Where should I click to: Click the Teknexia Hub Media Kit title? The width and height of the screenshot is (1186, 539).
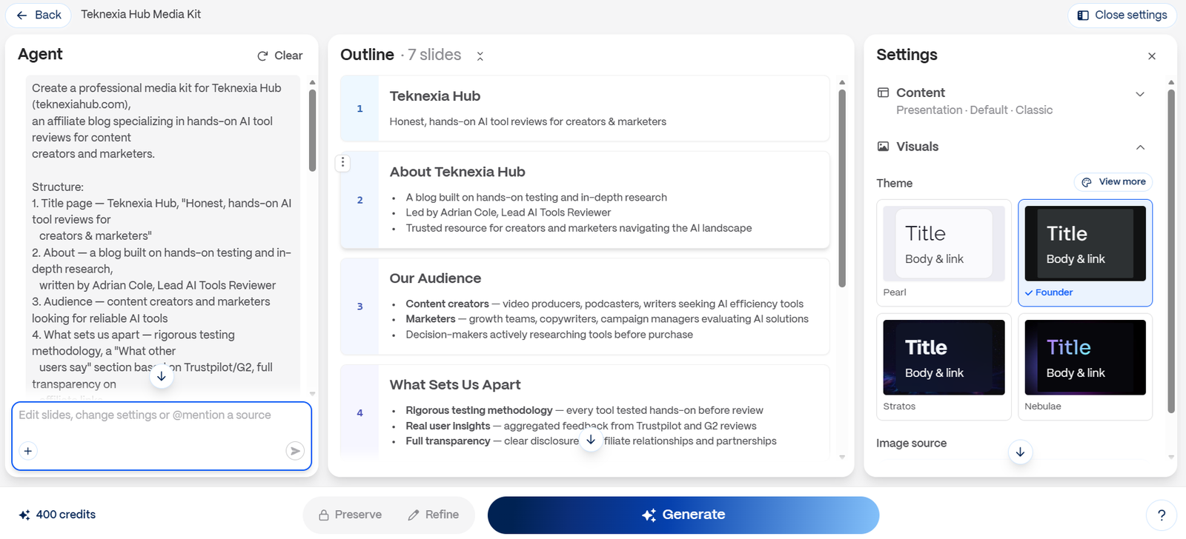coord(141,14)
